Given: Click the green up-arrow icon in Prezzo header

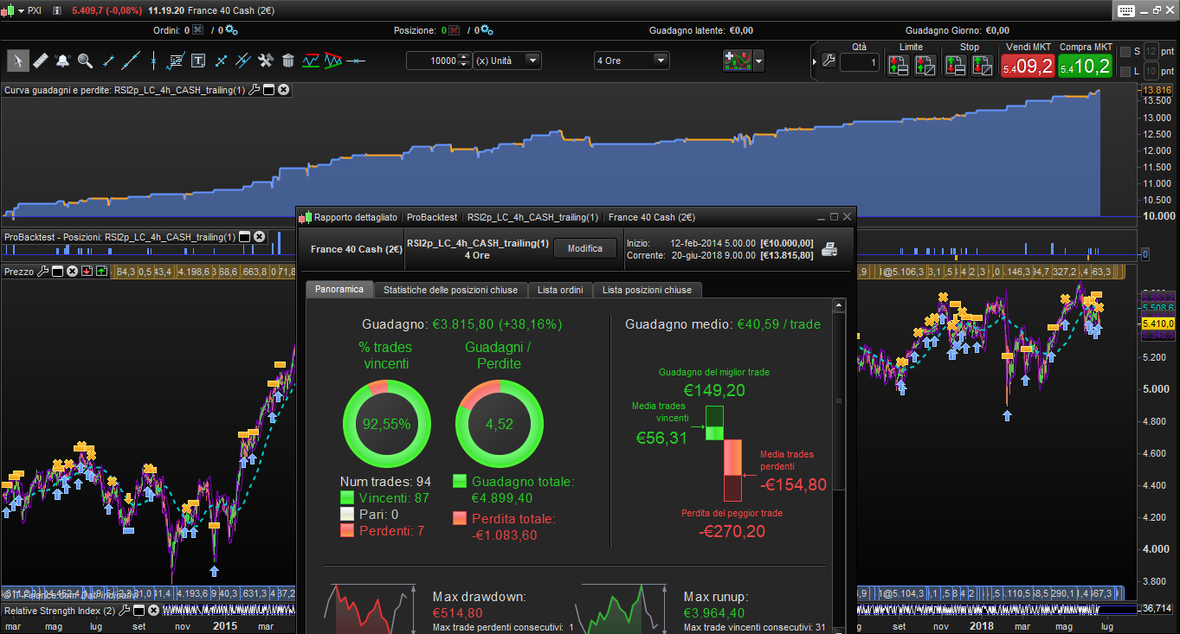Looking at the screenshot, I should (x=101, y=272).
